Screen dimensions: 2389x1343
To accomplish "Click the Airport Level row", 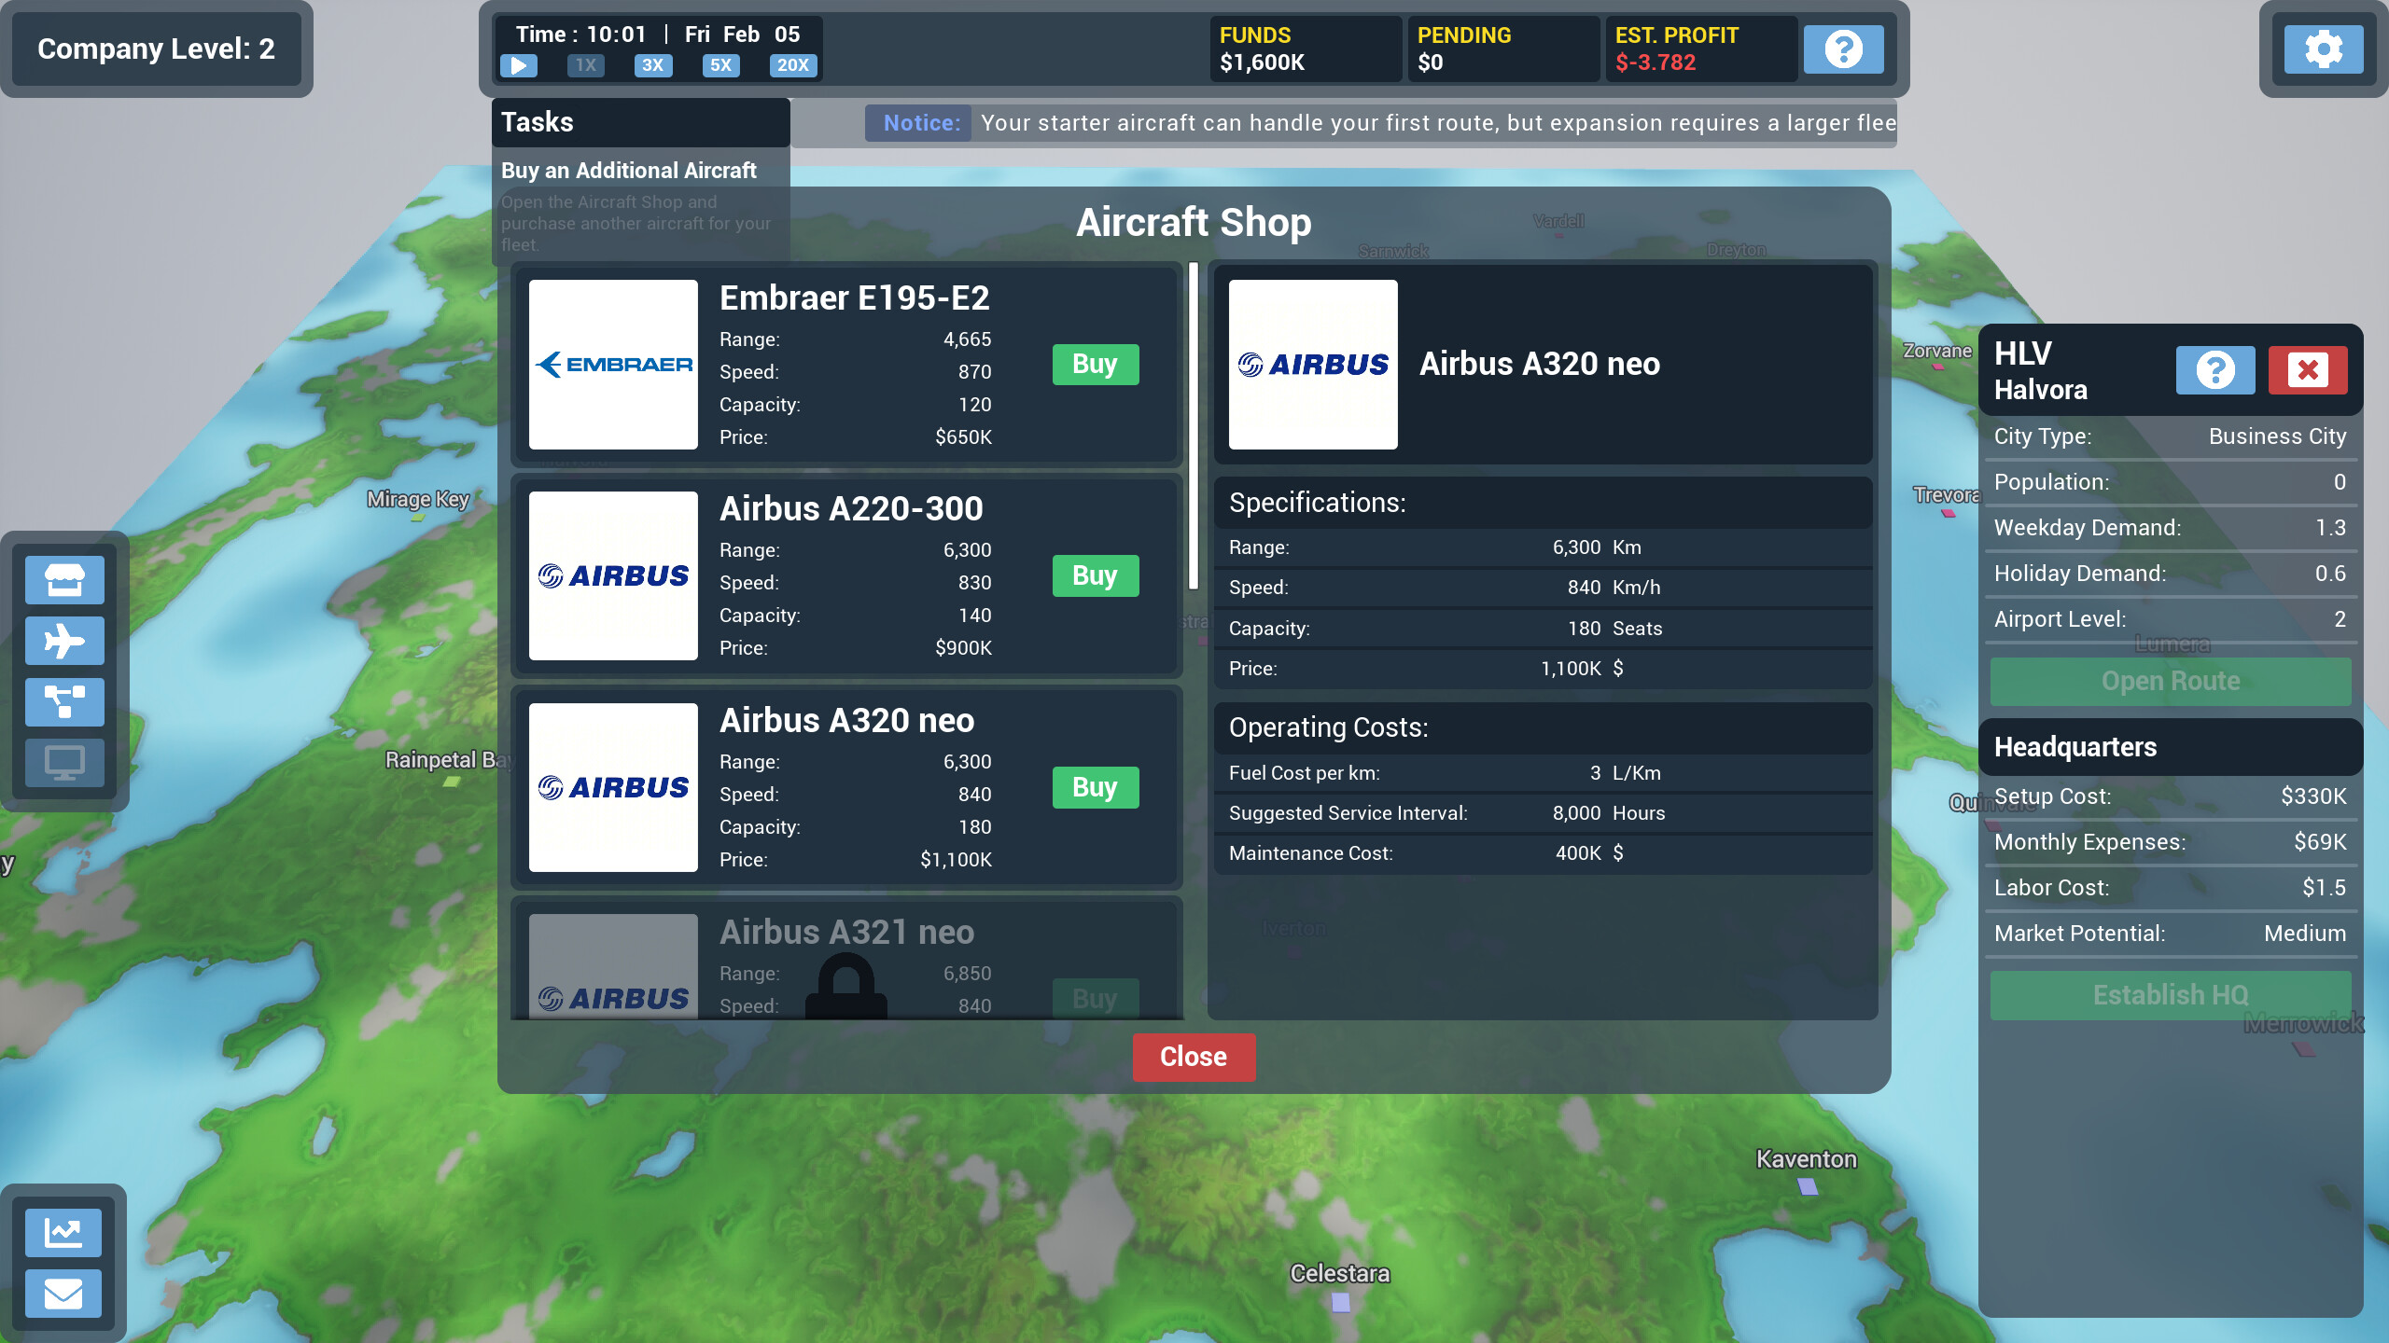I will pyautogui.click(x=2171, y=619).
